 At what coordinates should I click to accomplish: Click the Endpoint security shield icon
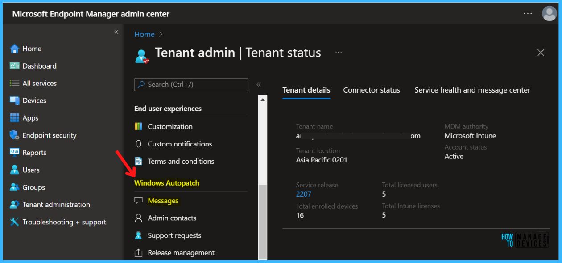coord(14,135)
